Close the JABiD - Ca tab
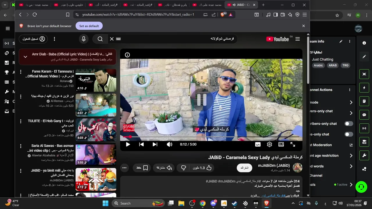372x209 pixels. point(254,5)
